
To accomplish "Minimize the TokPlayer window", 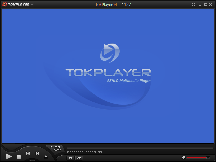I will point(200,4).
